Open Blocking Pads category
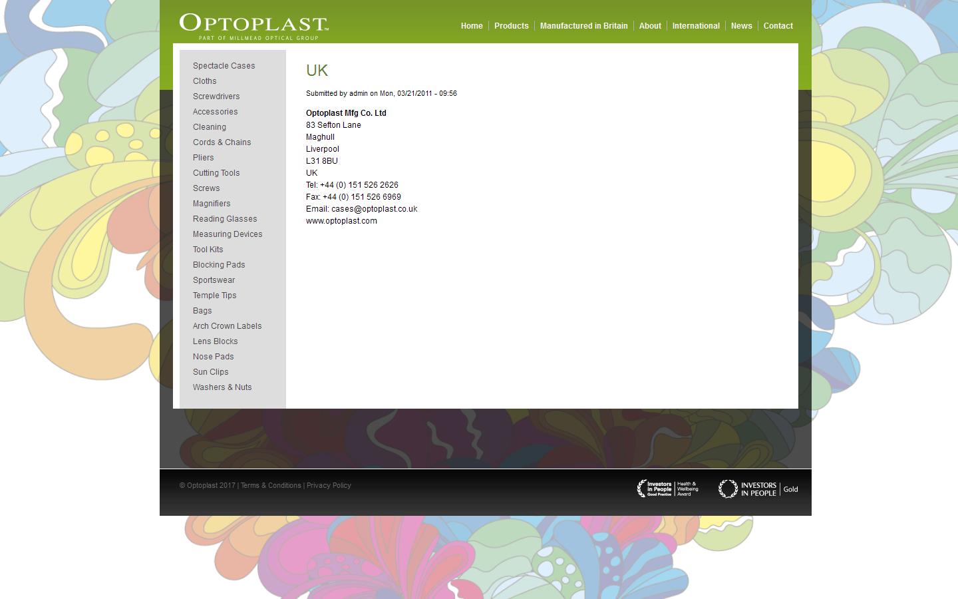The width and height of the screenshot is (958, 599). click(219, 265)
